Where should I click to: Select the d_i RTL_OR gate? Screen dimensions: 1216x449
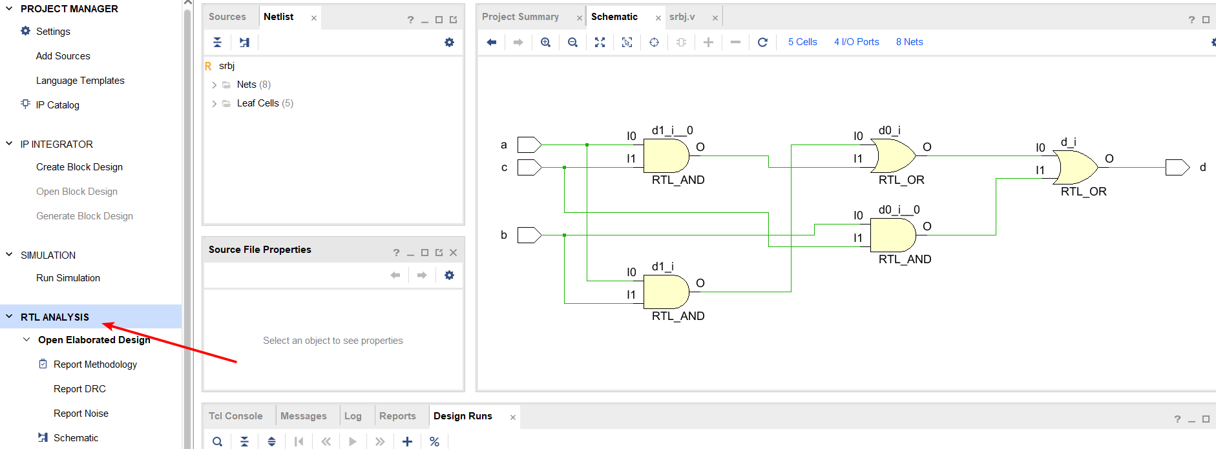click(1074, 168)
